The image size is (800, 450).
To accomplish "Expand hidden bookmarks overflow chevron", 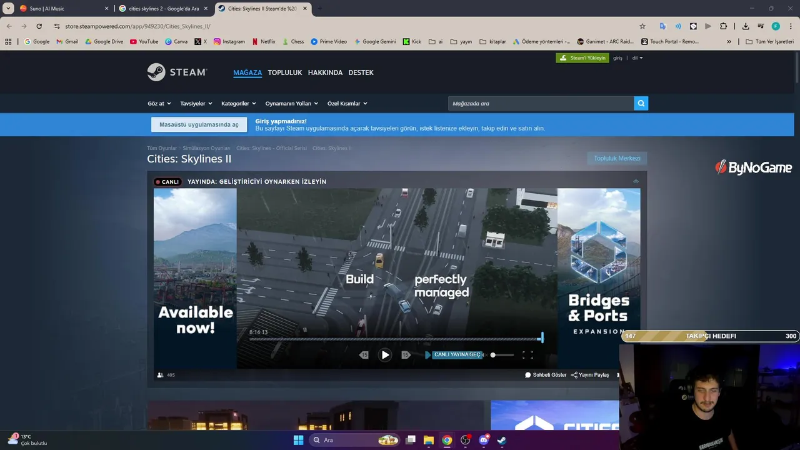I will tap(729, 42).
